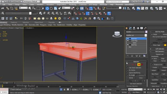Switch to the Freeform ribbon tab
The height and width of the screenshot is (94, 167).
coord(14,22)
